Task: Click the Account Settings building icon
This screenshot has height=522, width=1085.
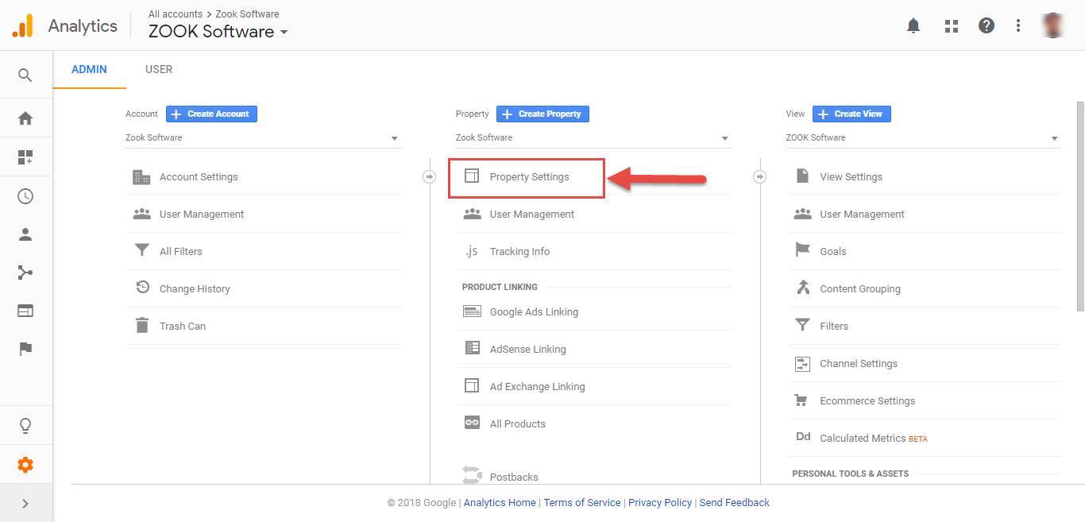Action: pos(141,177)
